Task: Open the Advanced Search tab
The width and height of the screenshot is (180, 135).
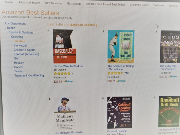Action: pos(29,3)
